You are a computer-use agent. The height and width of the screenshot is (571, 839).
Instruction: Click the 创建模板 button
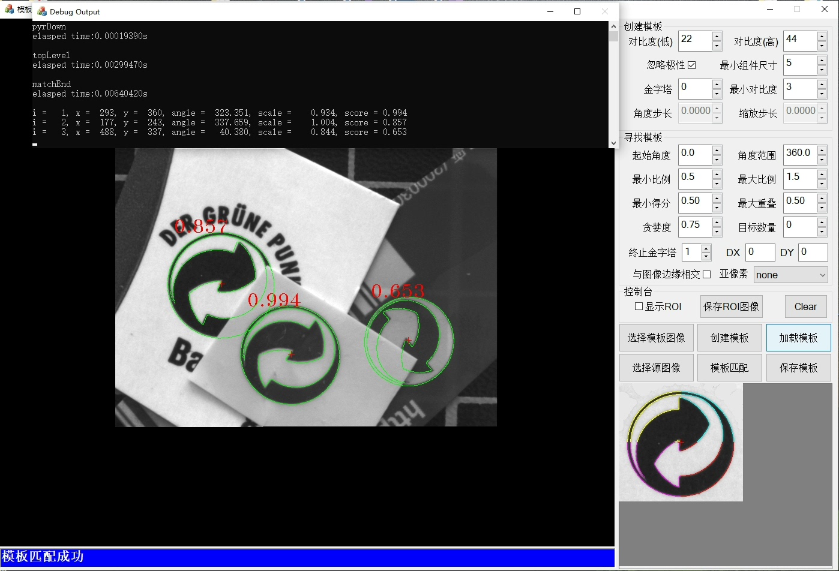pos(730,338)
